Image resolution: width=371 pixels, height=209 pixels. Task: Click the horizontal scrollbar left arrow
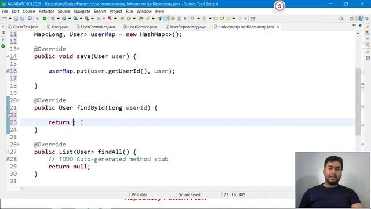coord(22,189)
